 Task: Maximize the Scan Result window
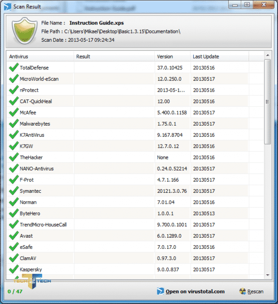(247, 5)
